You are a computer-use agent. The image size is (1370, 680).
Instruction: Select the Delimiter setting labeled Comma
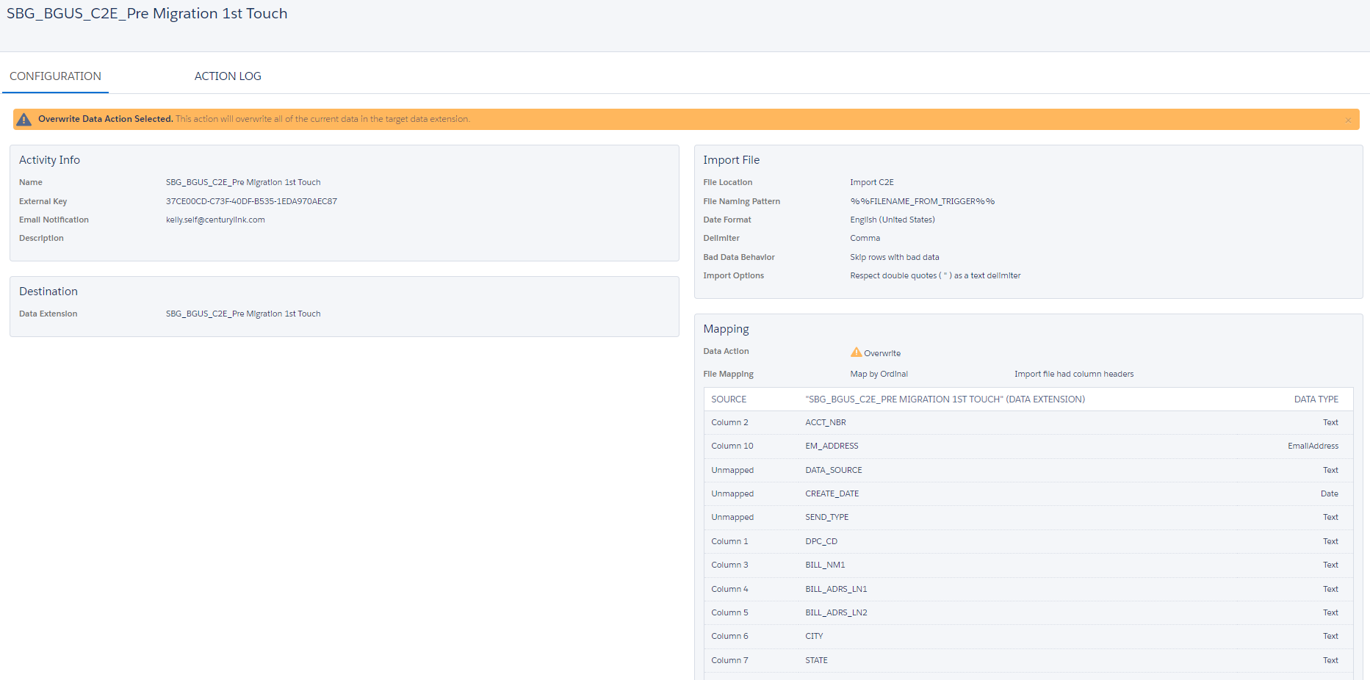865,237
